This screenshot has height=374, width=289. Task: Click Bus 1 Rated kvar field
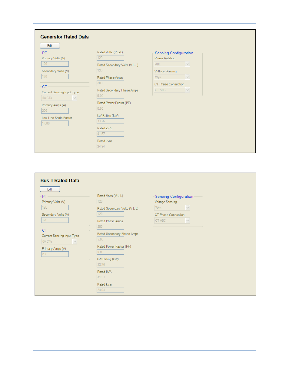coord(110,290)
